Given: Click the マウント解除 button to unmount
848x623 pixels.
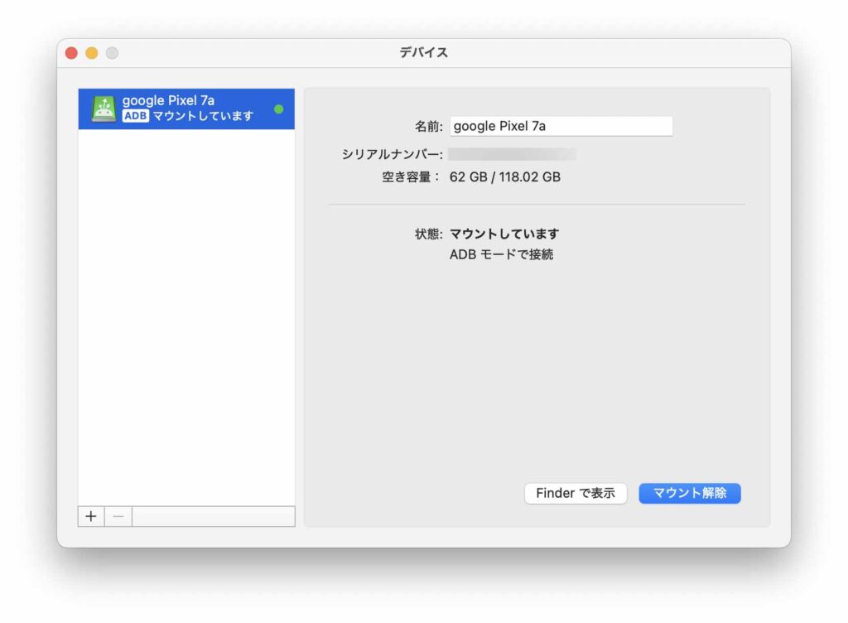Looking at the screenshot, I should pos(689,494).
